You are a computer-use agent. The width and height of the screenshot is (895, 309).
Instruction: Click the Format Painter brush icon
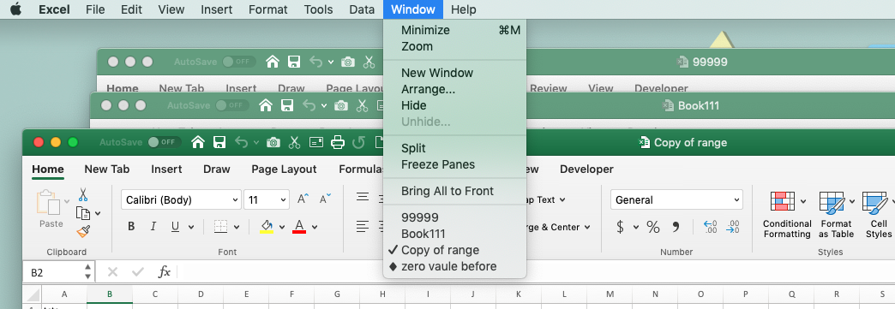(x=83, y=231)
